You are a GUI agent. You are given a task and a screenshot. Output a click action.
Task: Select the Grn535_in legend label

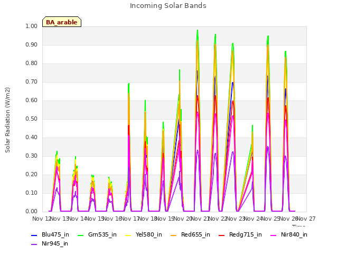(102, 235)
